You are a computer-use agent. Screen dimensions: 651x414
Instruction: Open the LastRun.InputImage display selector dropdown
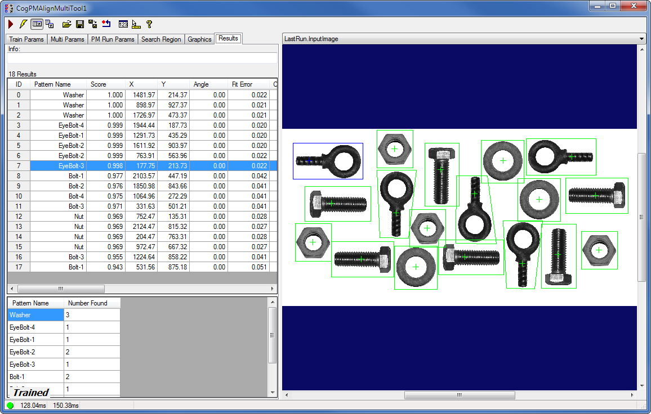[641, 39]
